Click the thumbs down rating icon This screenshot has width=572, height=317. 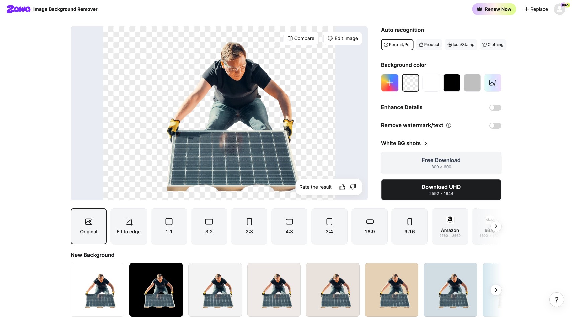point(353,187)
